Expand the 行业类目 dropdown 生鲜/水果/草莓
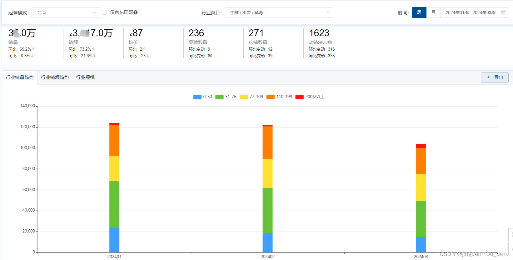The height and width of the screenshot is (260, 513). click(279, 12)
